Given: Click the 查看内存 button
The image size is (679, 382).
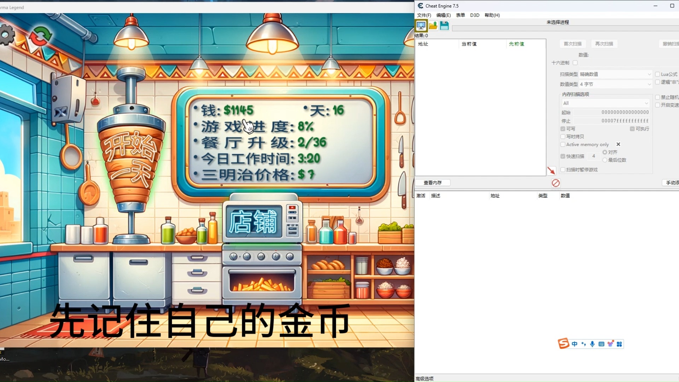Looking at the screenshot, I should click(433, 183).
